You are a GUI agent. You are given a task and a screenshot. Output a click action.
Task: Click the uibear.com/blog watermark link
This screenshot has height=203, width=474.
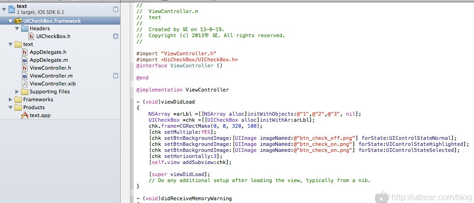(431, 197)
